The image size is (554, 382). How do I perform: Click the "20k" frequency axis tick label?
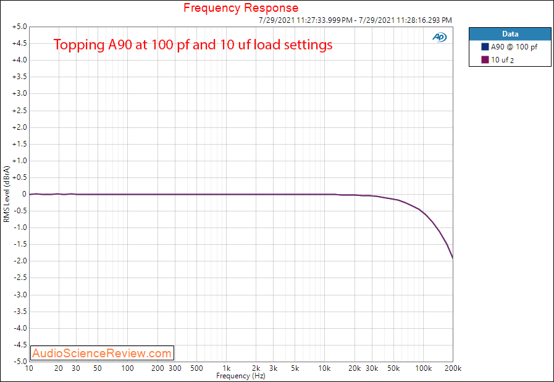click(355, 368)
